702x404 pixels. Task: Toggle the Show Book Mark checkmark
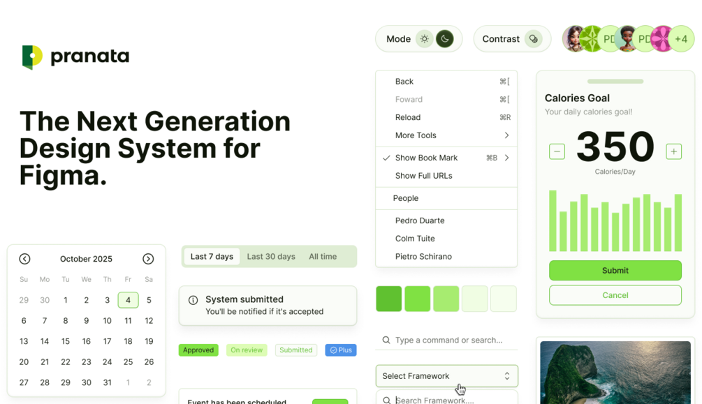tap(386, 158)
